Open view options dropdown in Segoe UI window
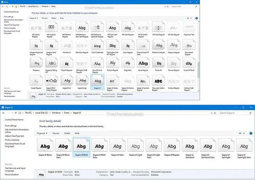 point(244,133)
